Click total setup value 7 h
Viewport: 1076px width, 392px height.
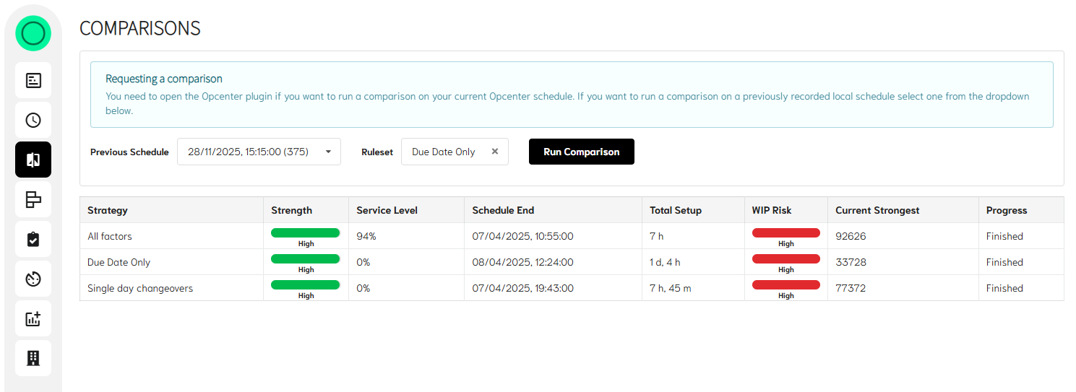[x=657, y=236]
